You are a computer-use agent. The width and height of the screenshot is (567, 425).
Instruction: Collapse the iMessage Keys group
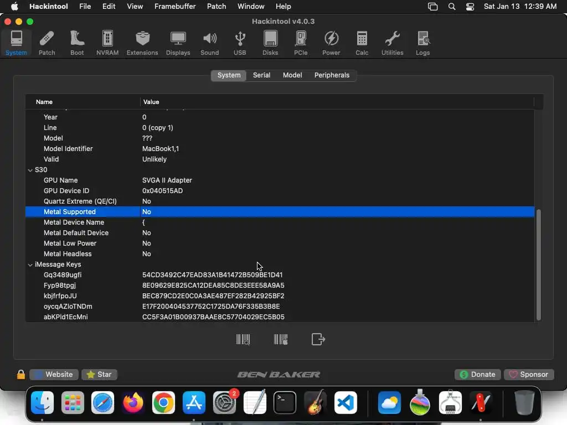tap(30, 265)
